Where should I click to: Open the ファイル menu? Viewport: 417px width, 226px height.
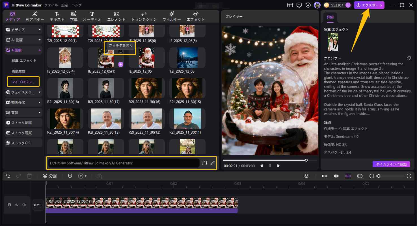(51, 5)
